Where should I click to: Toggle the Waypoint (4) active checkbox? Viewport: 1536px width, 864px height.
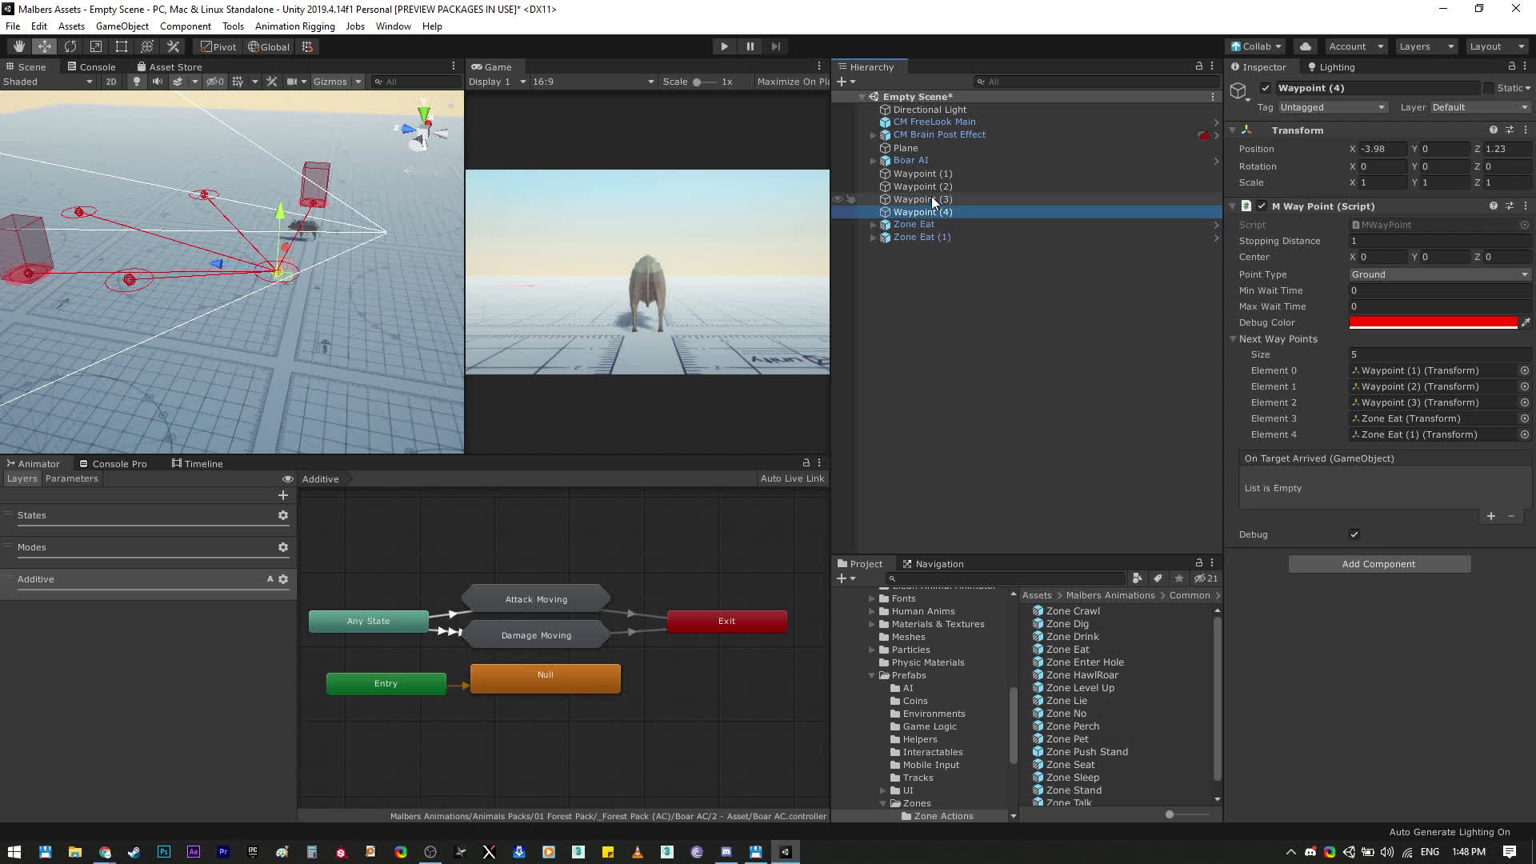click(x=1266, y=88)
